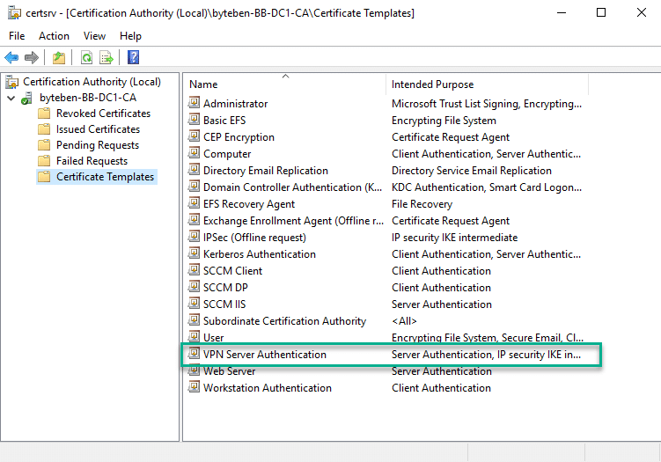Select the Kerberos Authentication template
Screen dimensions: 661x462
pyautogui.click(x=260, y=254)
